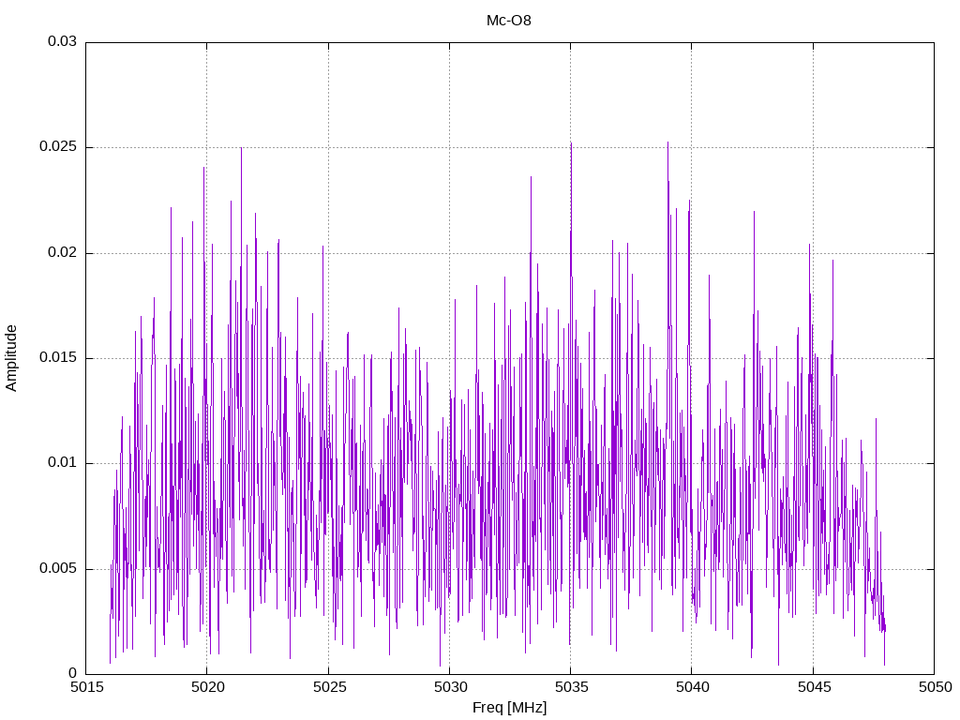The image size is (960, 720).
Task: Click the plot title Mc-O8
Action: click(x=509, y=21)
